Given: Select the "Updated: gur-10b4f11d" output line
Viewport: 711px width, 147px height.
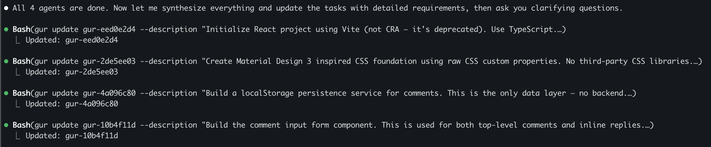Looking at the screenshot, I should pyautogui.click(x=72, y=136).
